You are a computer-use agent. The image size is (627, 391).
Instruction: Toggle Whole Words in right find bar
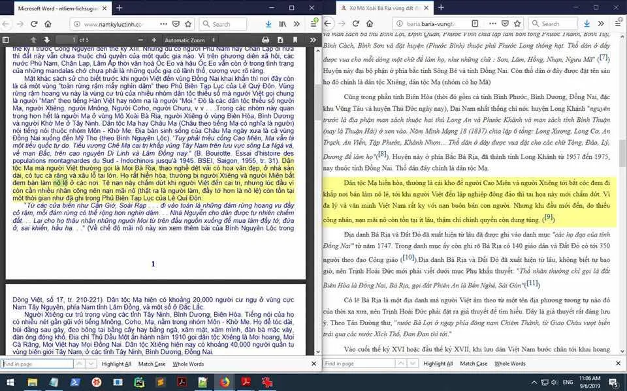point(510,364)
